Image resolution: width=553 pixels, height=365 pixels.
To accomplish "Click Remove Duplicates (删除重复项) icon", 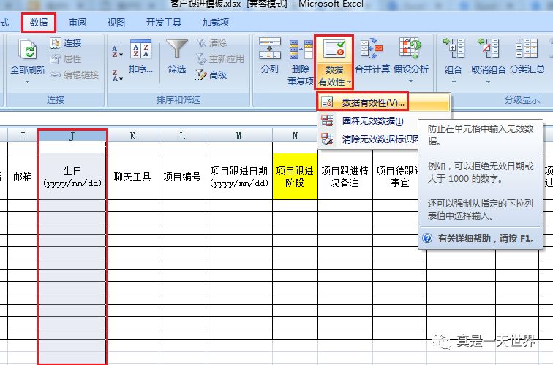I will pyautogui.click(x=301, y=51).
